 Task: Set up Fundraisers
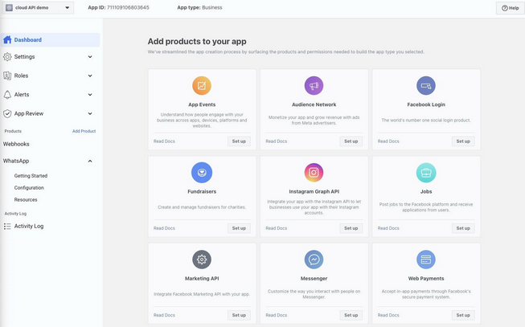239,228
